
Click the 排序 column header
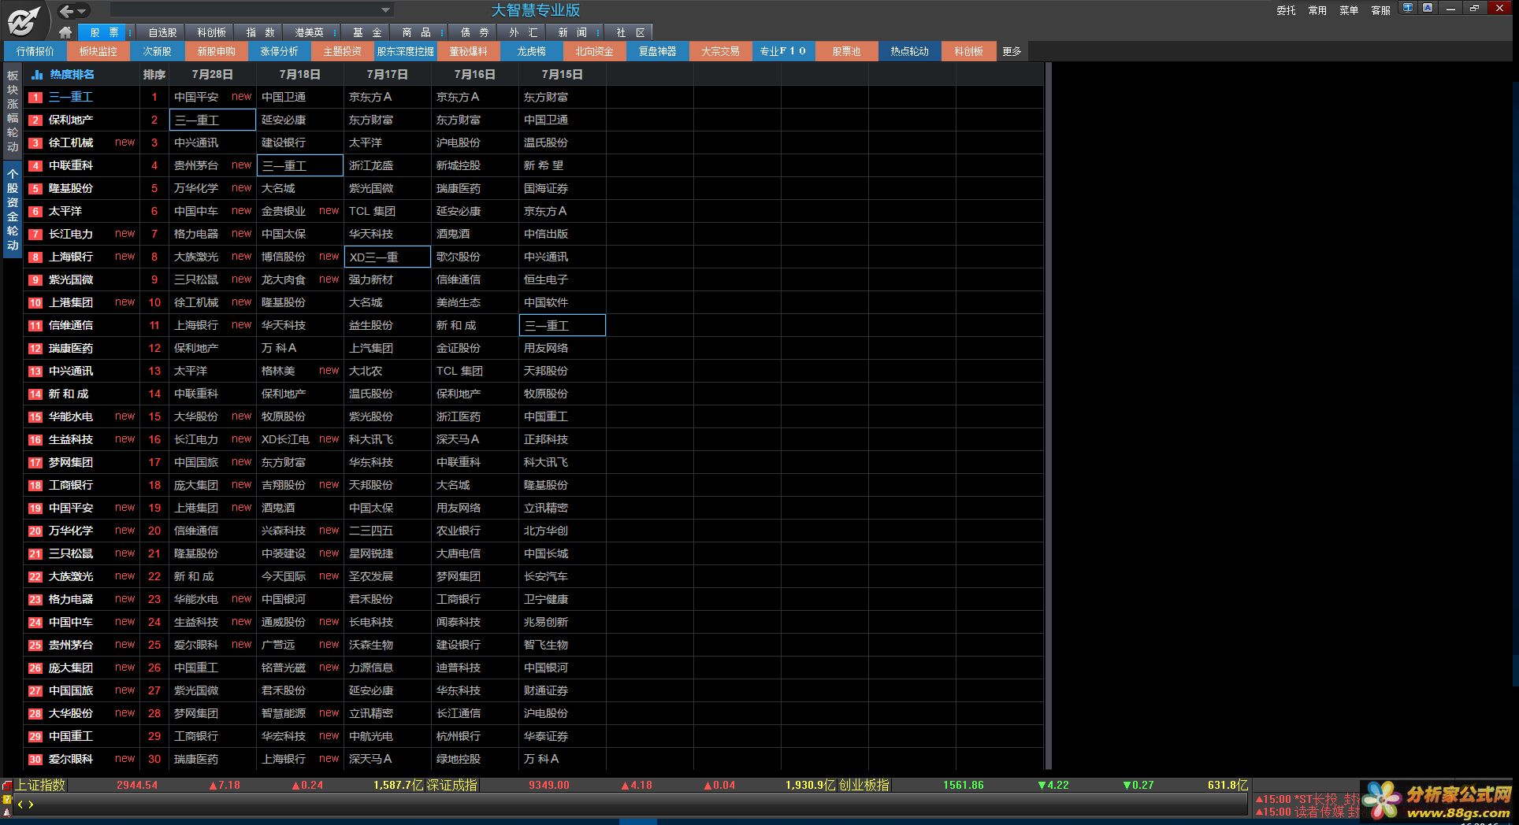click(154, 75)
